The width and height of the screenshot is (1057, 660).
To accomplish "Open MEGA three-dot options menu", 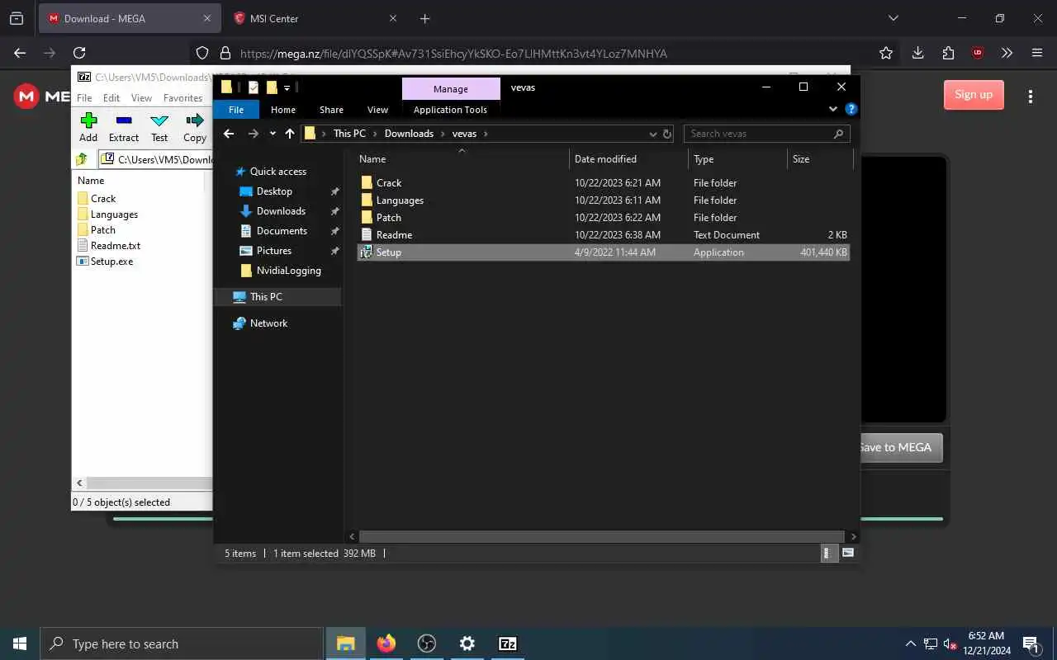I will [1031, 97].
